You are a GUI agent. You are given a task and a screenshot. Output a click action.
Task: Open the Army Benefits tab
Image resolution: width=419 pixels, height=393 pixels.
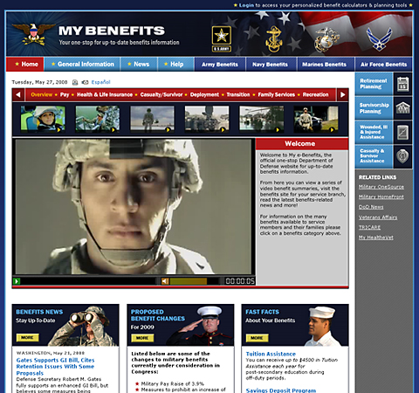tap(220, 65)
